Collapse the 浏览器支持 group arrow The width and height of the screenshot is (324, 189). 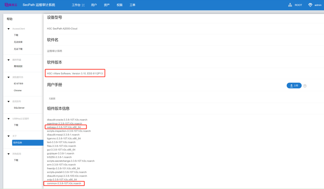click(8, 77)
